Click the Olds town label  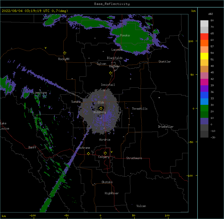101,102
